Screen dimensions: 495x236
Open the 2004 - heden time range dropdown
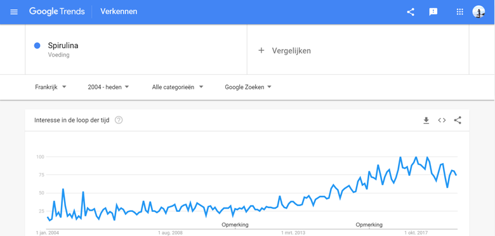109,87
